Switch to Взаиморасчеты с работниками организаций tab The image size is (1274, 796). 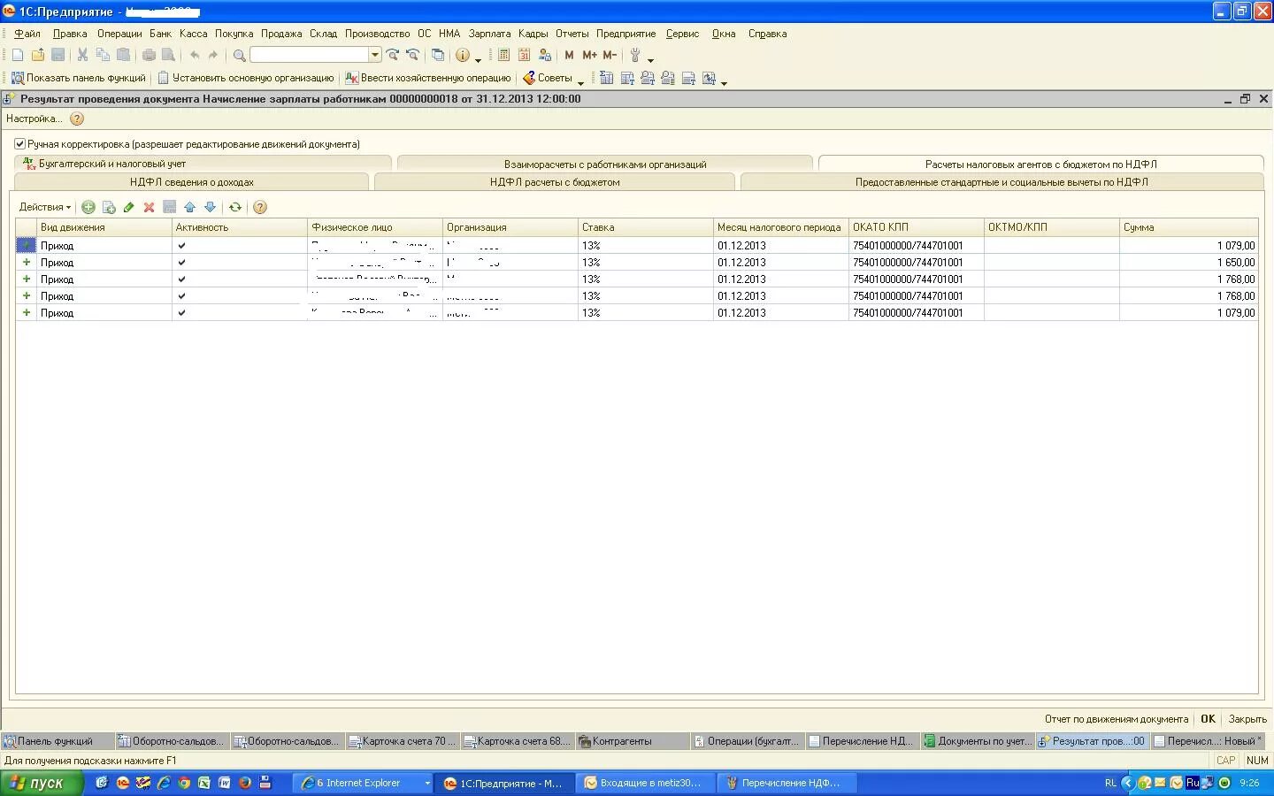pos(605,164)
